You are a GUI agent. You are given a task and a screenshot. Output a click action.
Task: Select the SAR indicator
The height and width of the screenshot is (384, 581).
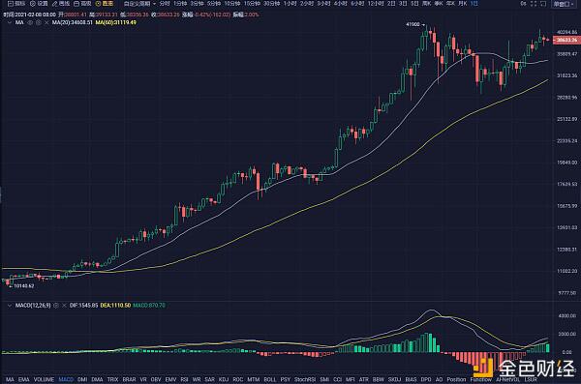tap(210, 379)
